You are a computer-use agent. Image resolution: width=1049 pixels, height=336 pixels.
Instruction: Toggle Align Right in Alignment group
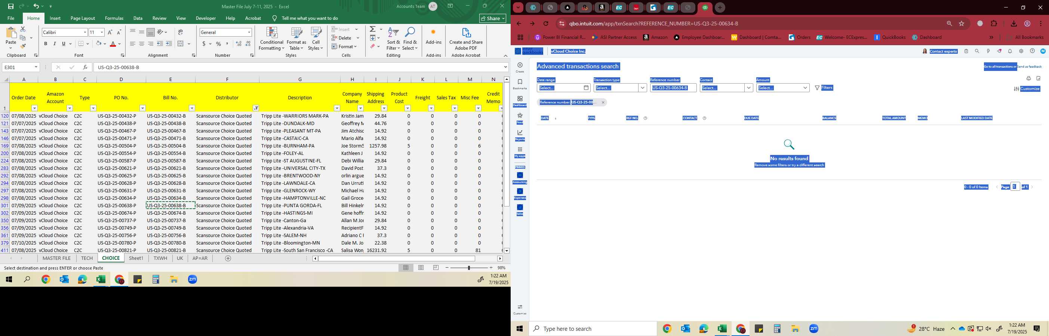point(151,44)
